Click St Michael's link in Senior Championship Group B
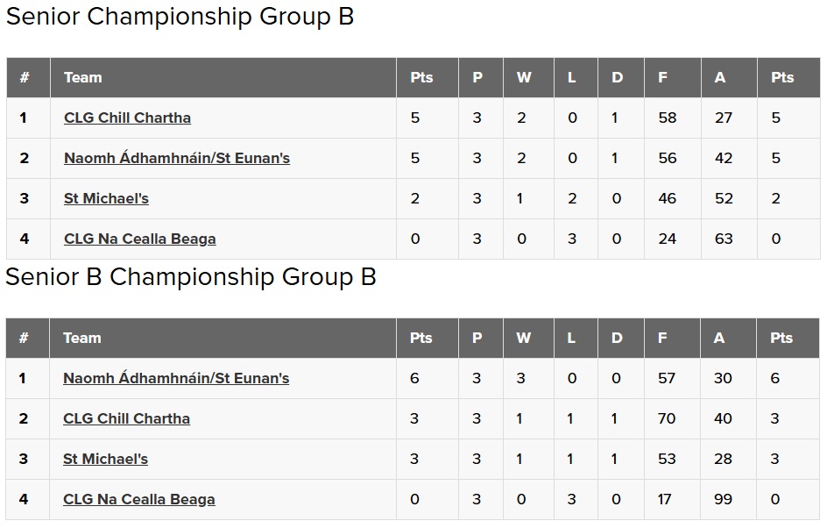 (106, 198)
